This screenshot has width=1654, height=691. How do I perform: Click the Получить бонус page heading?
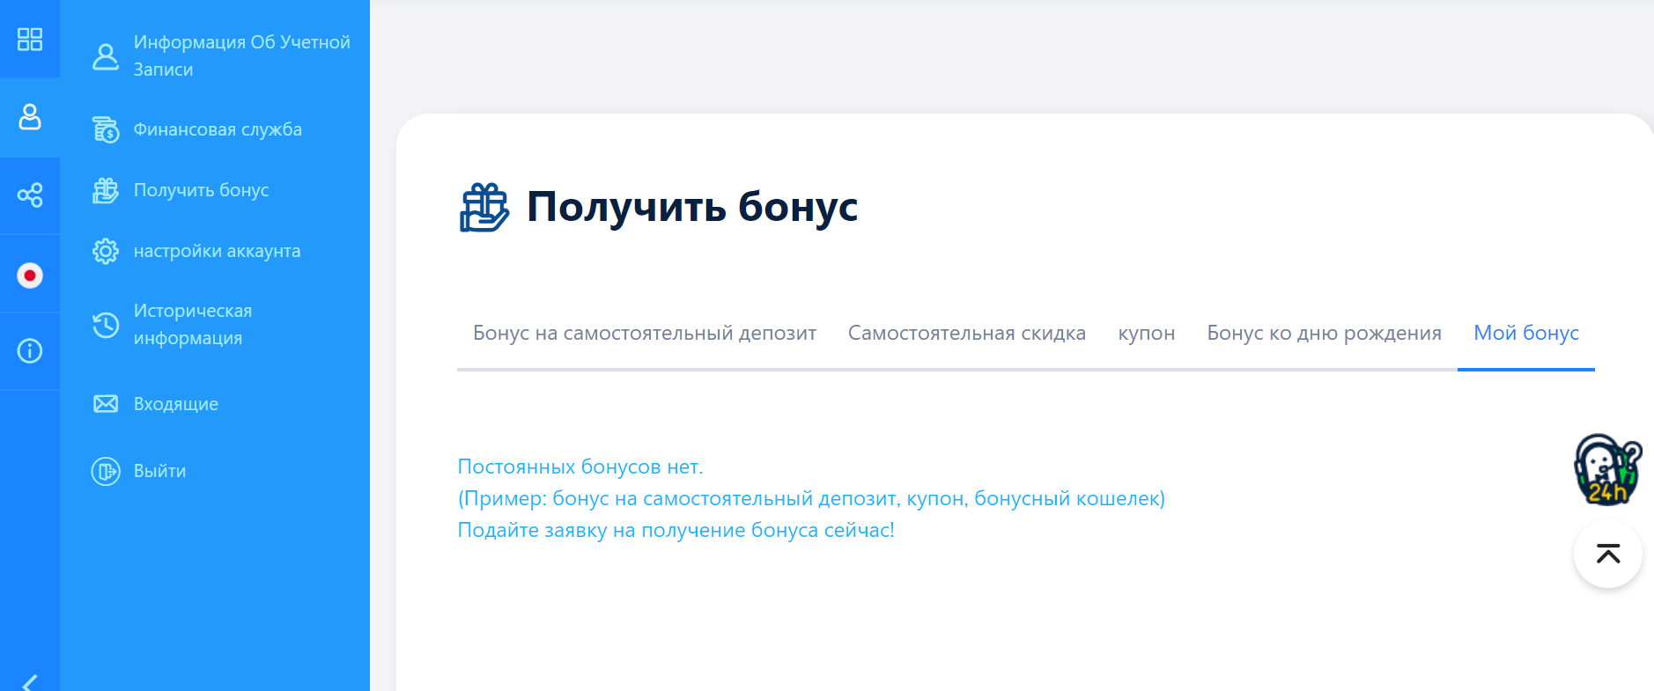click(692, 207)
